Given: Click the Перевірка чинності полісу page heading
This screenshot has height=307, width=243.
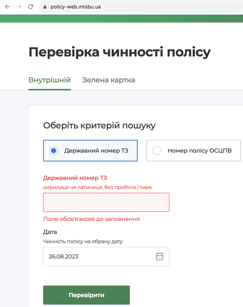Looking at the screenshot, I should 119,52.
